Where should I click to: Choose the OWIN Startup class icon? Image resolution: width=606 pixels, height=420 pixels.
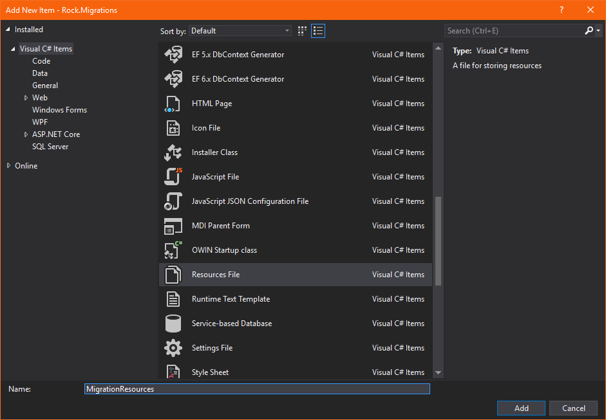pos(173,250)
